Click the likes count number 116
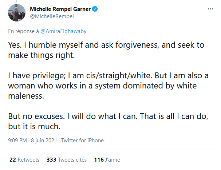This screenshot has height=170, width=221. (99, 159)
